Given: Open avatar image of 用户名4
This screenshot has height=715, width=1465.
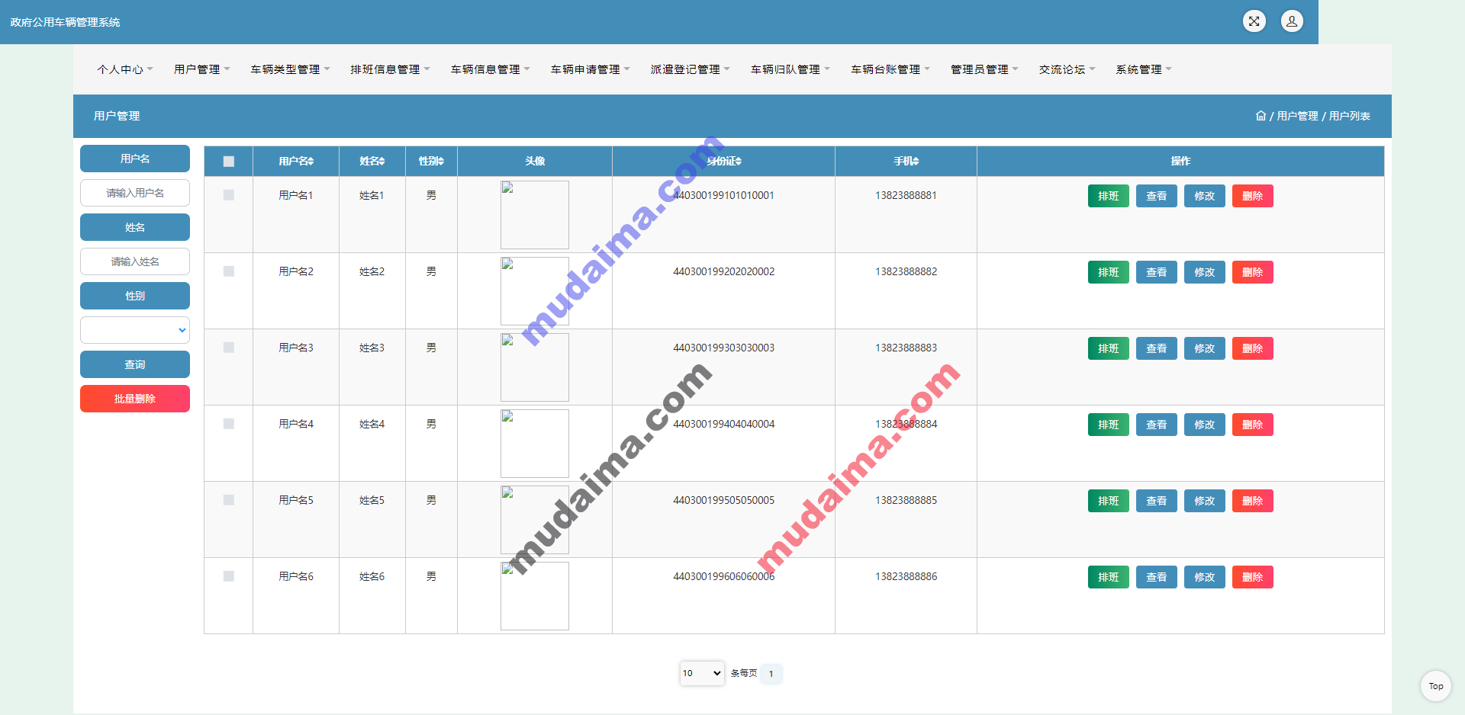Looking at the screenshot, I should (535, 443).
